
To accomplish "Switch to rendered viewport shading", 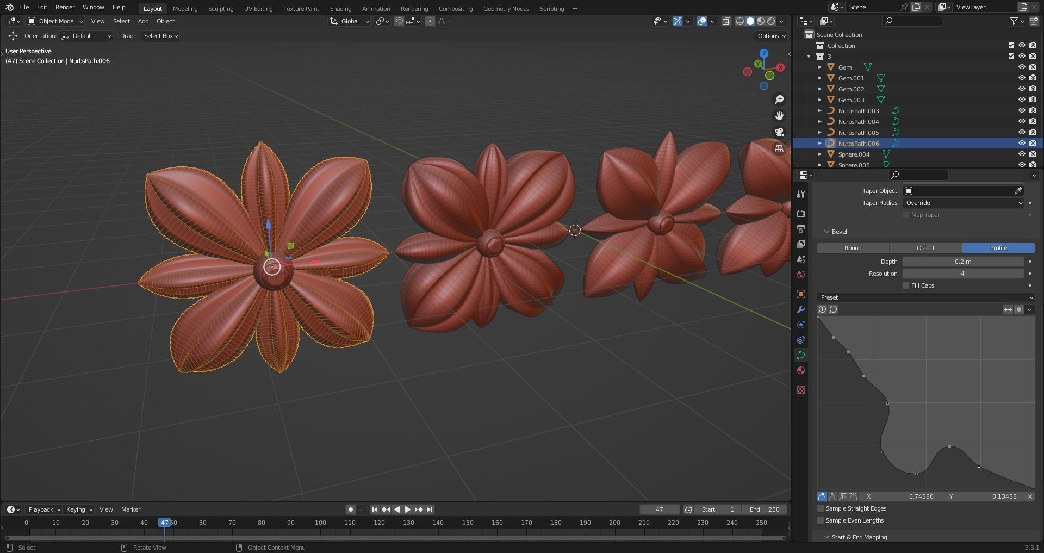I will (771, 21).
